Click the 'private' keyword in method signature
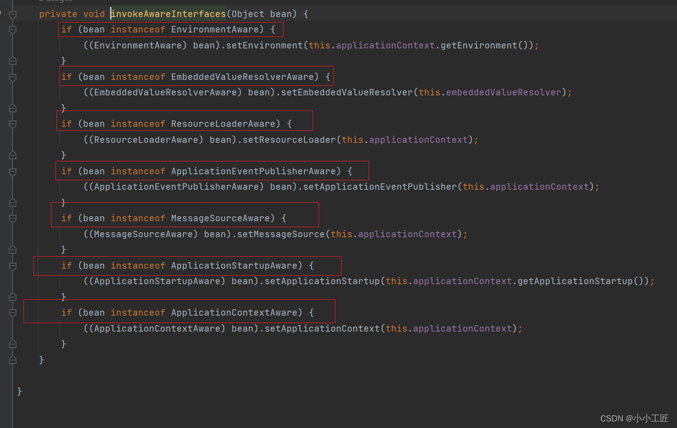 [x=58, y=14]
